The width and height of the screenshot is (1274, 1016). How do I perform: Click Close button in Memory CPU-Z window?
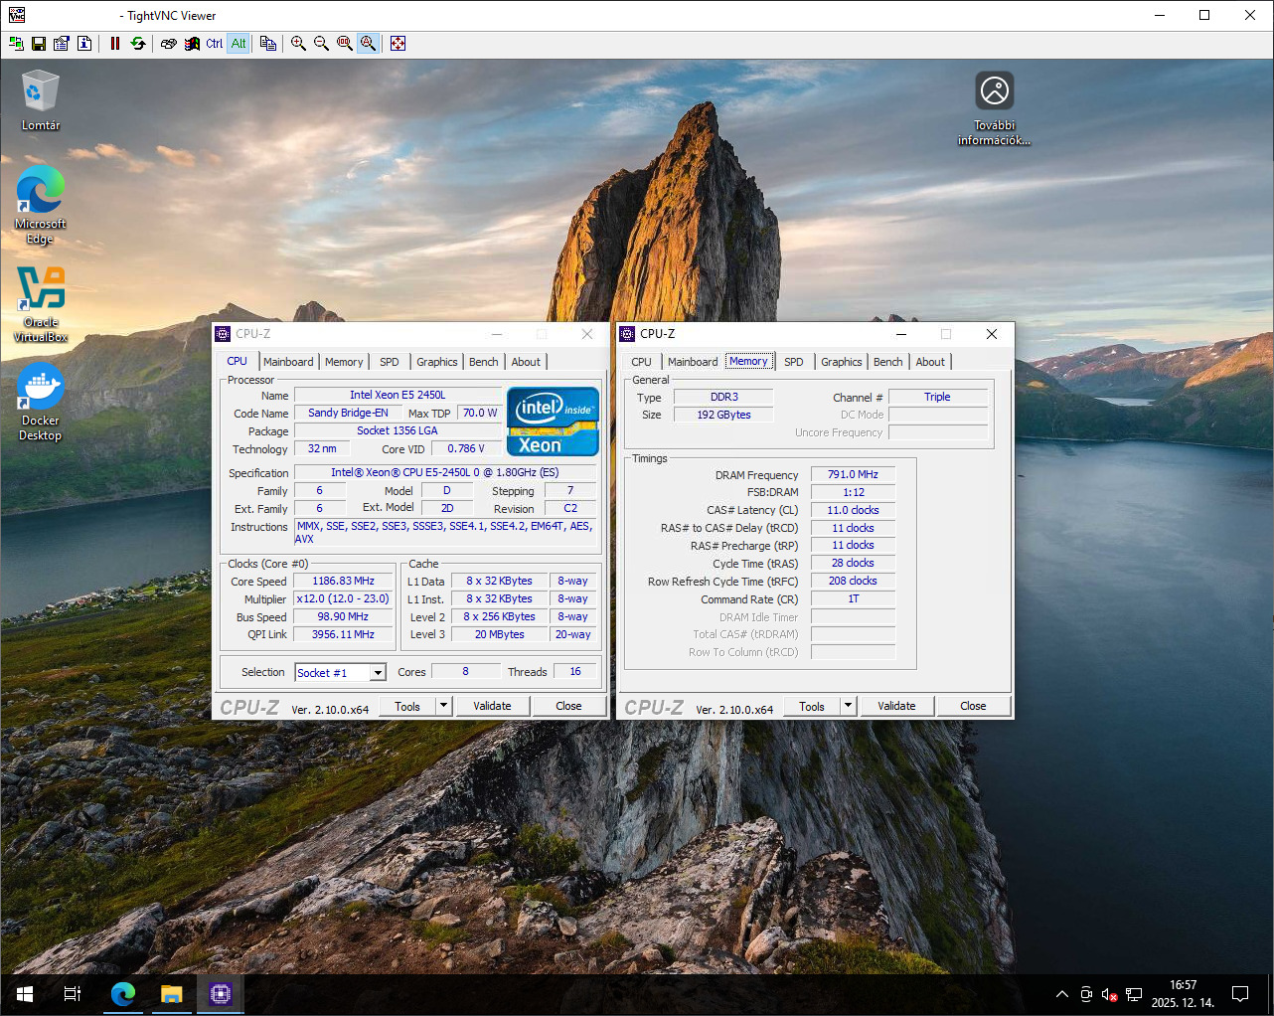[x=973, y=706]
